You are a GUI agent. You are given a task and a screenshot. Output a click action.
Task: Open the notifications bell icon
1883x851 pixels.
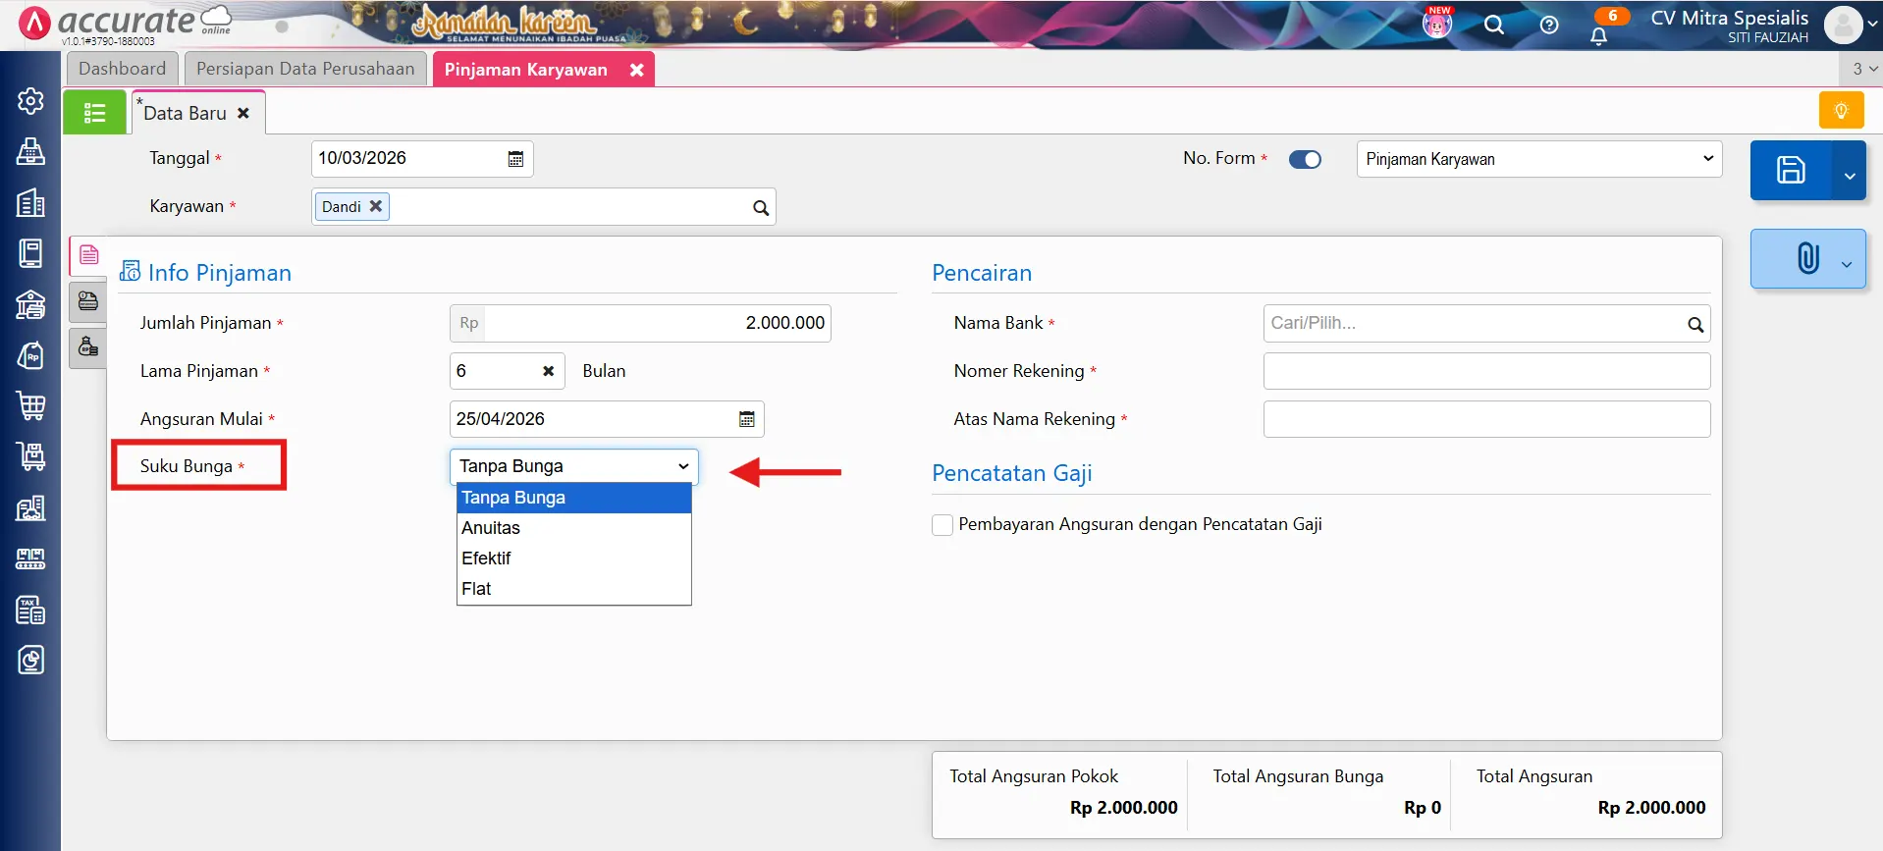pos(1599,35)
